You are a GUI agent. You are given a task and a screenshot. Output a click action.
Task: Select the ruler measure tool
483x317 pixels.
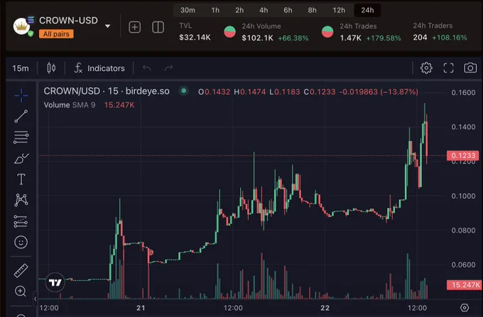pos(21,271)
